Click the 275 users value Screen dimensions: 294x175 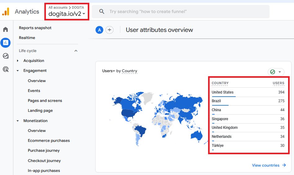281,101
